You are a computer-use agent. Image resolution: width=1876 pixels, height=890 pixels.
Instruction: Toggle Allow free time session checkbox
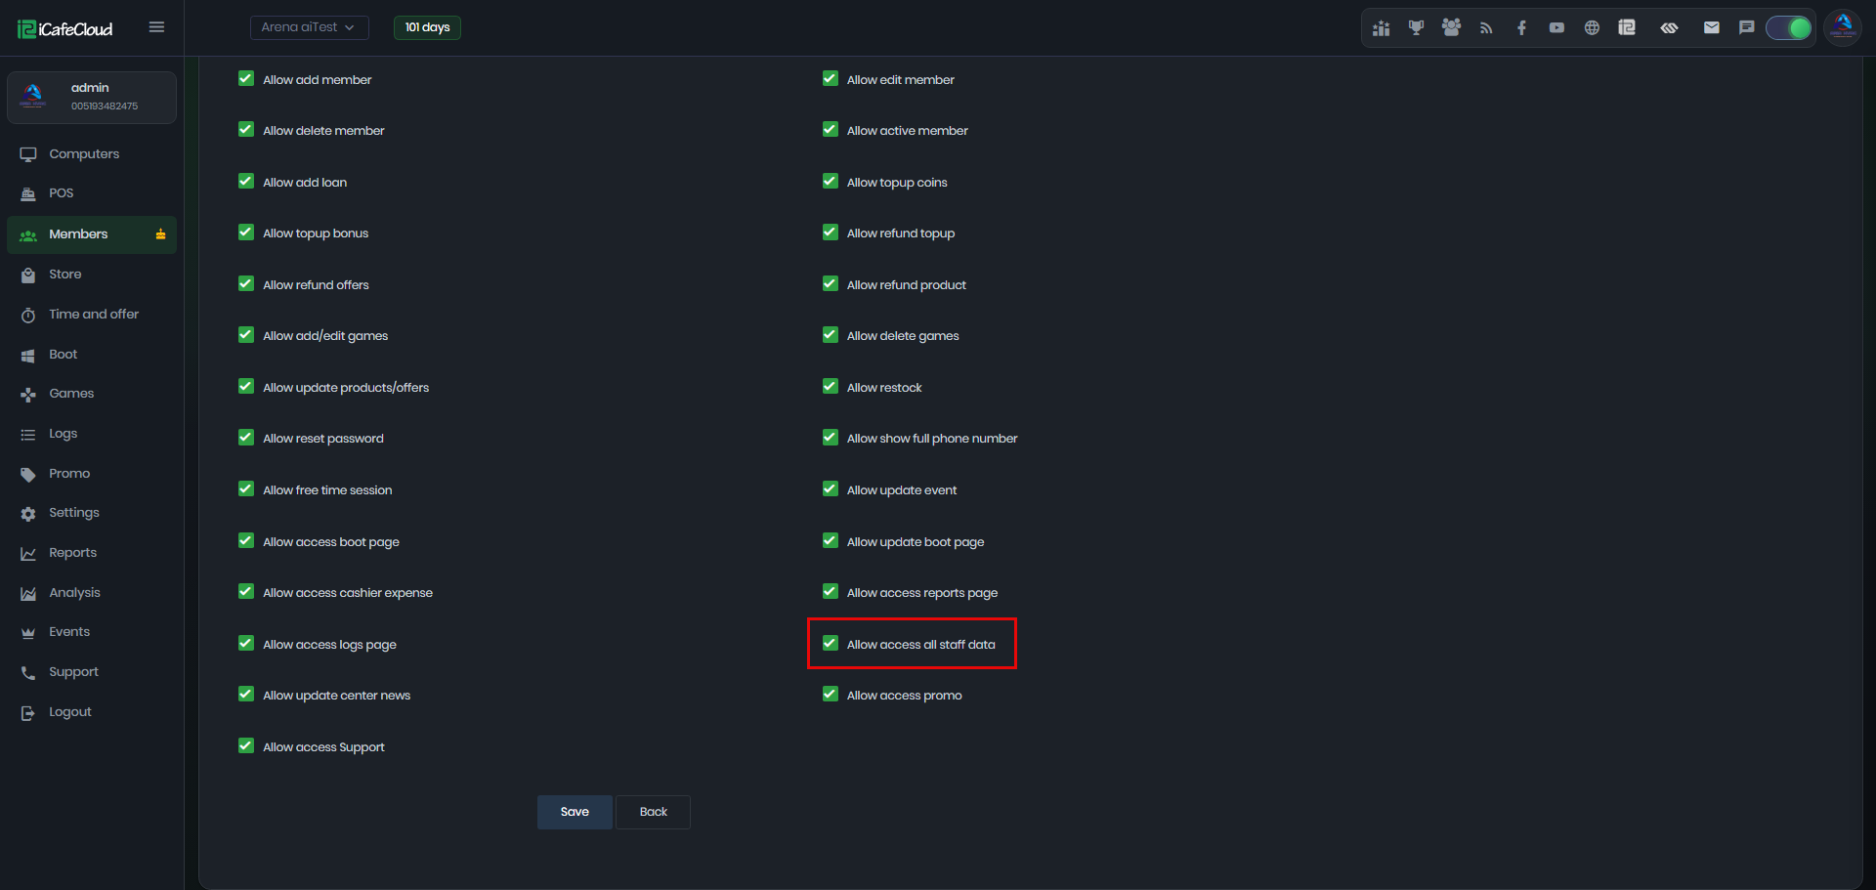pyautogui.click(x=246, y=489)
